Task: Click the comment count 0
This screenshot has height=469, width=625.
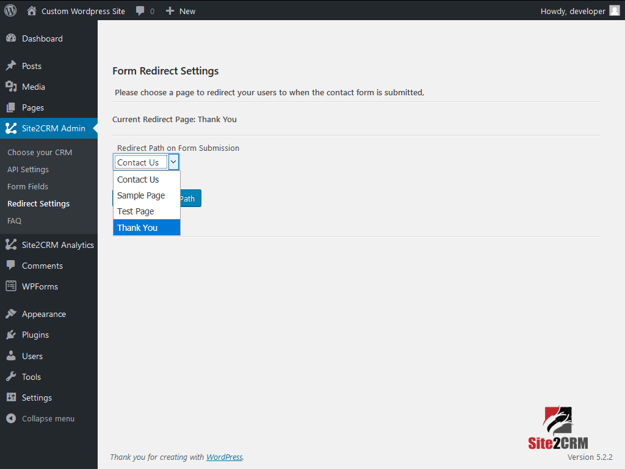Action: 152,12
